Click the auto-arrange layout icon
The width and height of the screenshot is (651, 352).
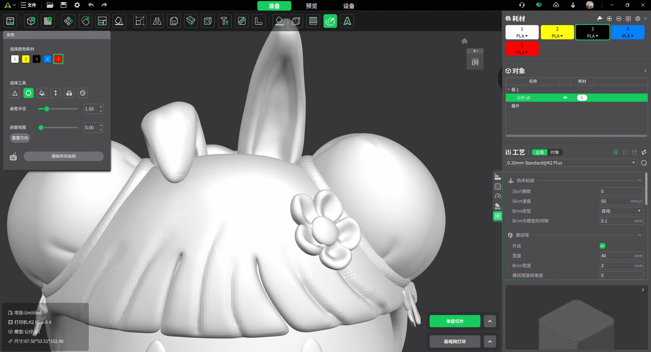coord(102,21)
